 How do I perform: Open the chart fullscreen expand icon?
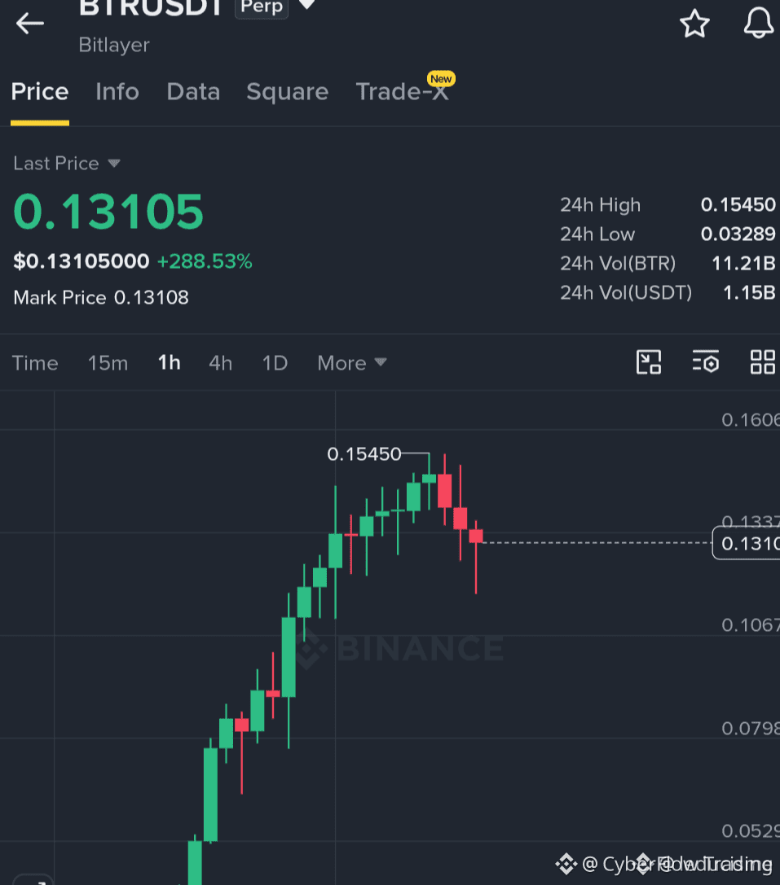click(x=648, y=362)
